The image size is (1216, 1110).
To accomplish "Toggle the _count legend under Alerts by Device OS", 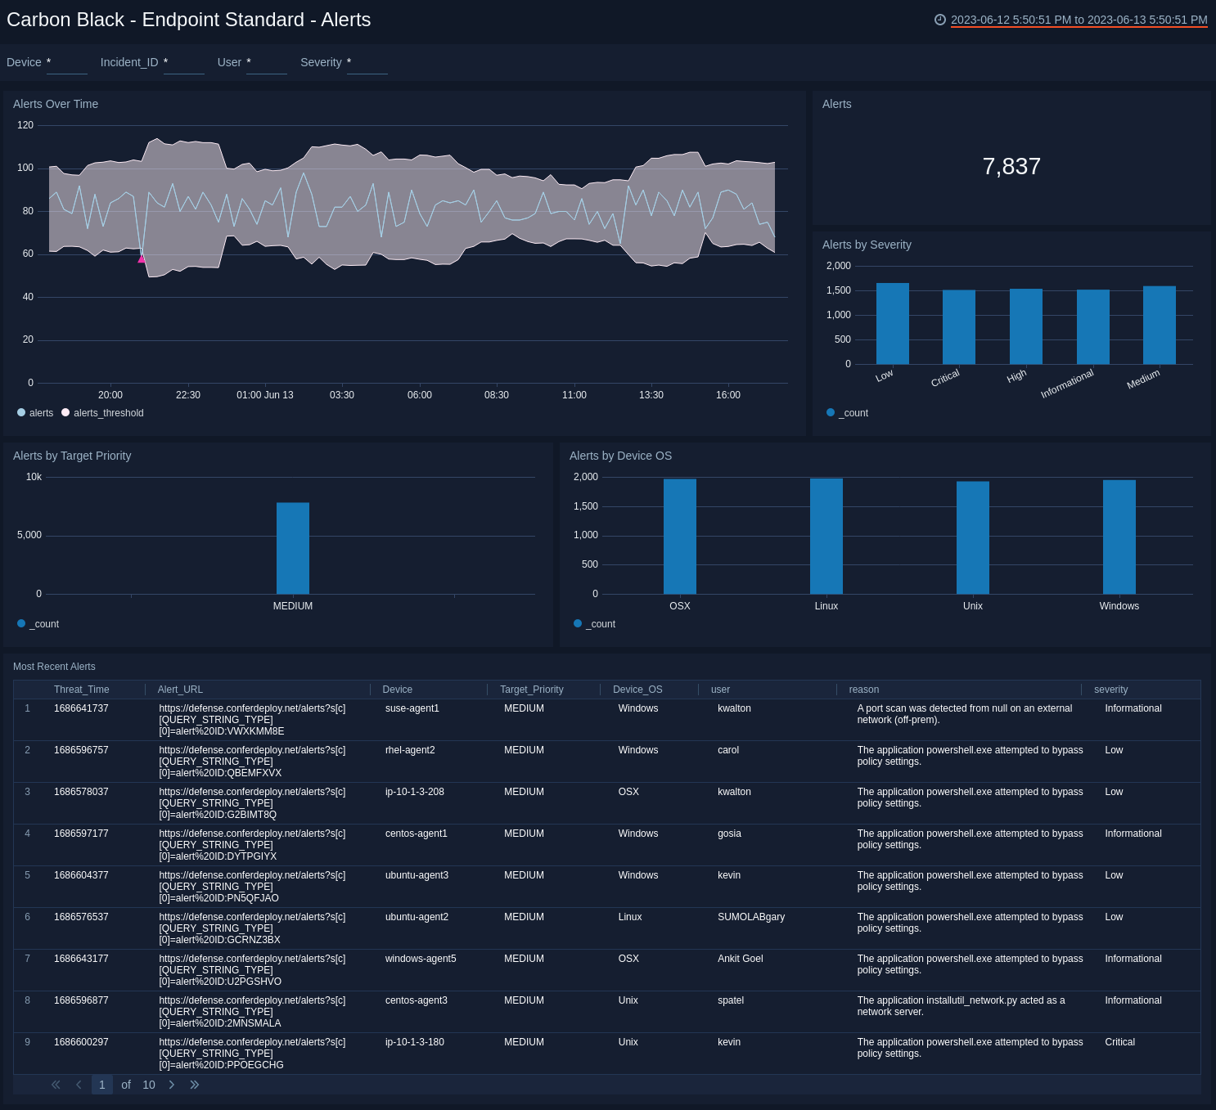I will (595, 623).
